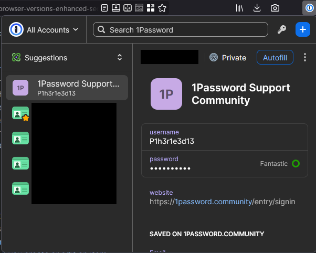This screenshot has height=253, width=316.
Task: Click the Search 1Password field
Action: point(180,30)
